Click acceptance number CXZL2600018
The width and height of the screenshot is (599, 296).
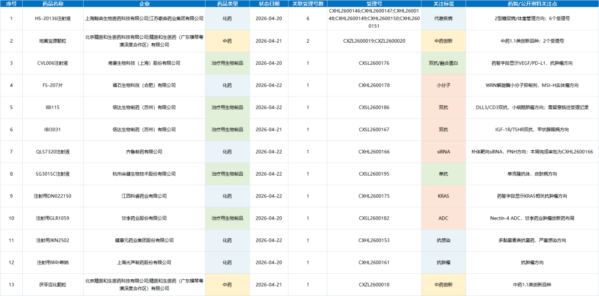point(374,284)
